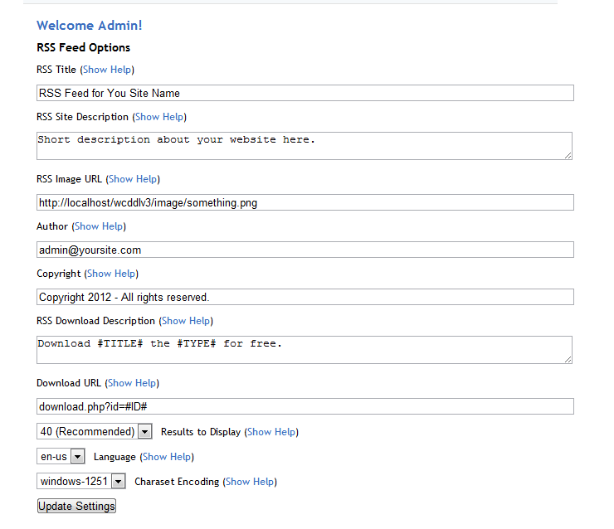Viewport: 614px width, 529px height.
Task: Click the Download URL input field
Action: 305,406
